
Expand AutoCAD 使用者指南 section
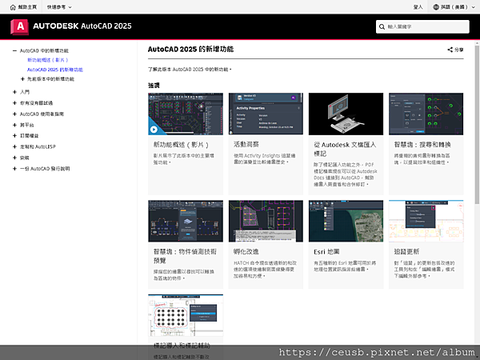point(14,114)
